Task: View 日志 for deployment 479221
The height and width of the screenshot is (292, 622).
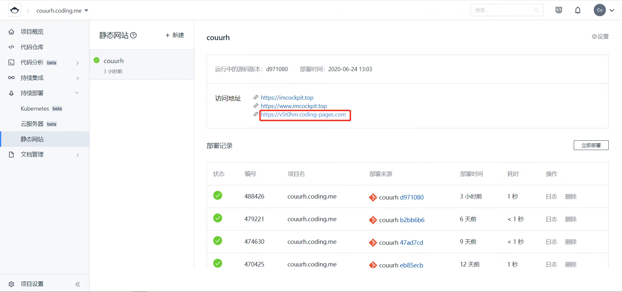Action: [551, 219]
